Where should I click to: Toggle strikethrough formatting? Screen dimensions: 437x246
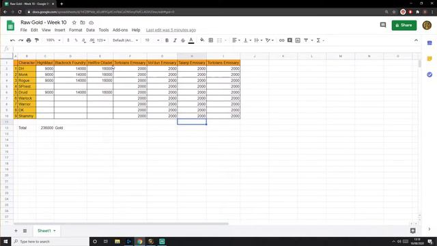pyautogui.click(x=183, y=40)
